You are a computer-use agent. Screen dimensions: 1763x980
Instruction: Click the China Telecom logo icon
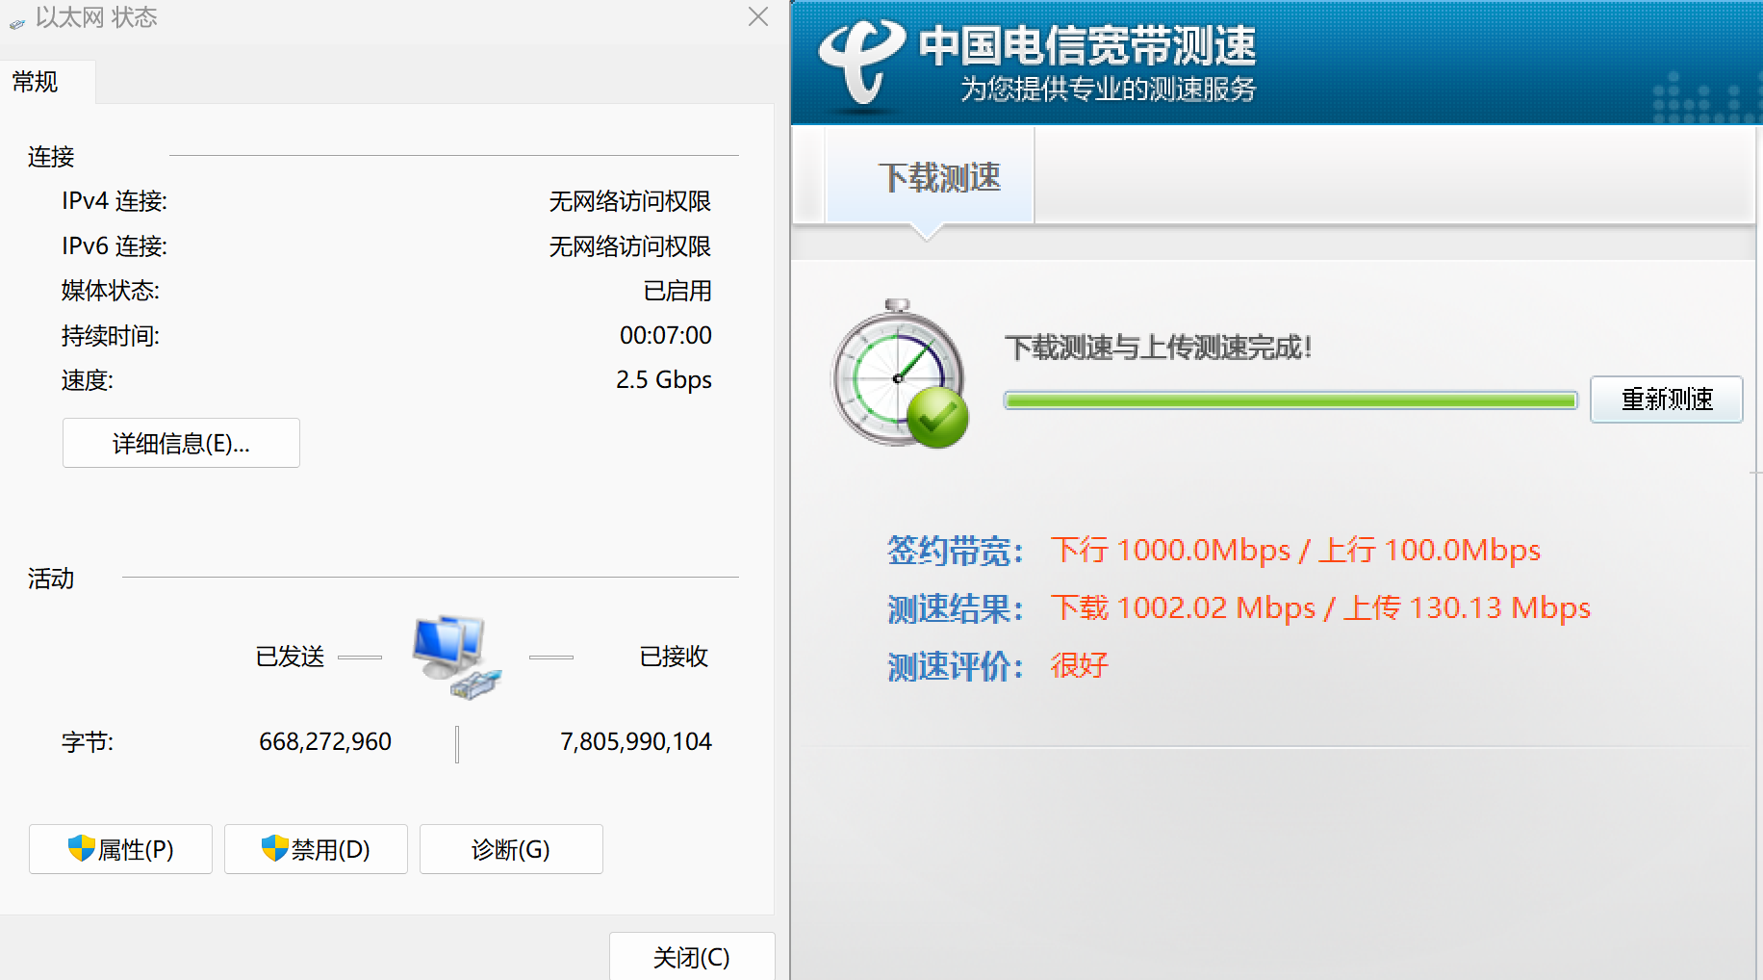(x=859, y=63)
